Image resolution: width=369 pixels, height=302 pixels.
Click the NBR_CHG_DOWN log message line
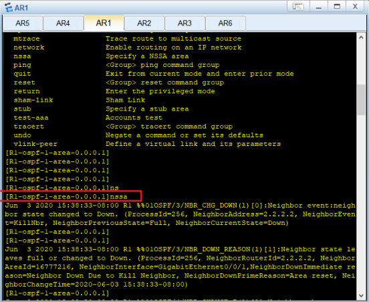[180, 206]
